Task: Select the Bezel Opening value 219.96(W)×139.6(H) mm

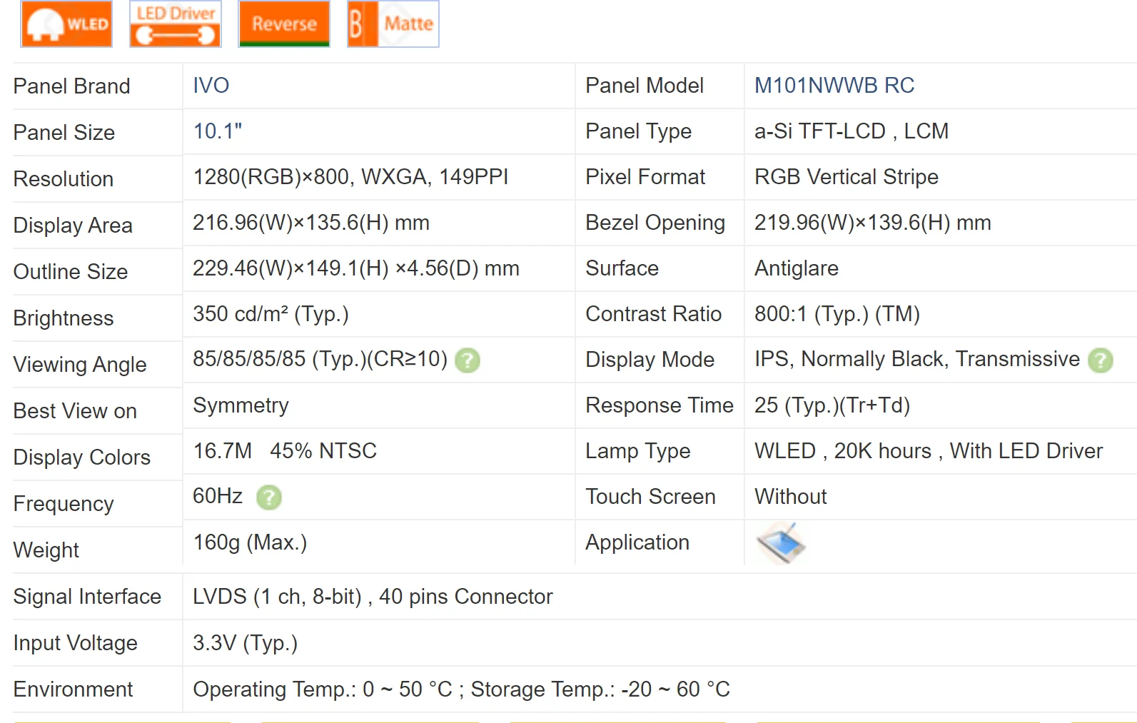Action: tap(873, 223)
